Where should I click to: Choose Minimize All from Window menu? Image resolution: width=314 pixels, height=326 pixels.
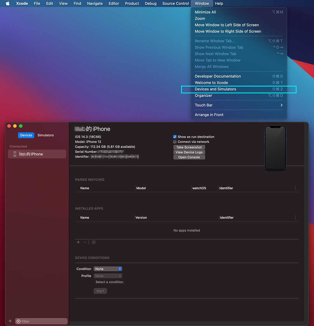tap(239, 12)
